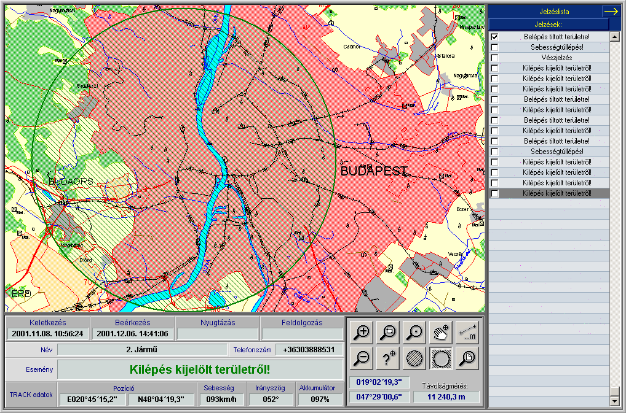Click the Jelzések: header button
The image size is (626, 413).
[x=549, y=25]
